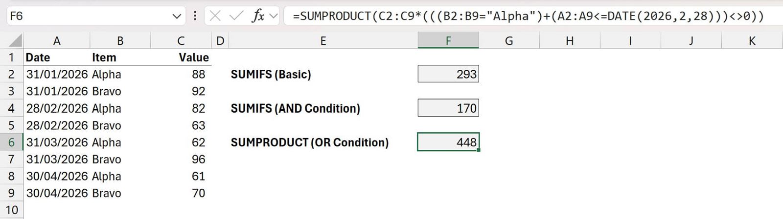Click the SUMPRODUCT (OR Condition) label cell
Viewport: 783px width, 219px height.
coord(323,142)
